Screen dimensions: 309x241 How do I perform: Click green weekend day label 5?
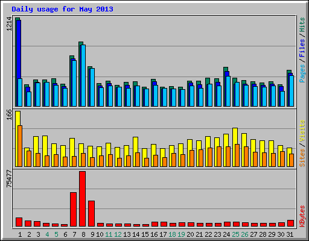[x=56, y=234]
